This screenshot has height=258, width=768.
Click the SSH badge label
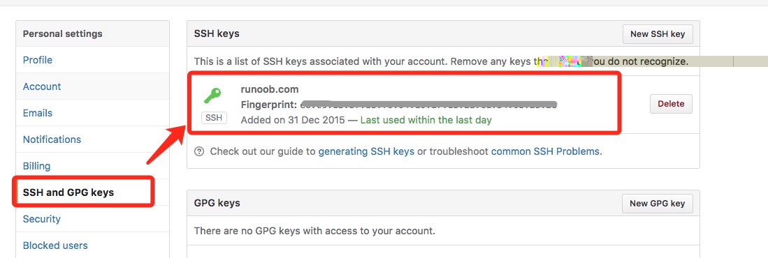tap(214, 118)
